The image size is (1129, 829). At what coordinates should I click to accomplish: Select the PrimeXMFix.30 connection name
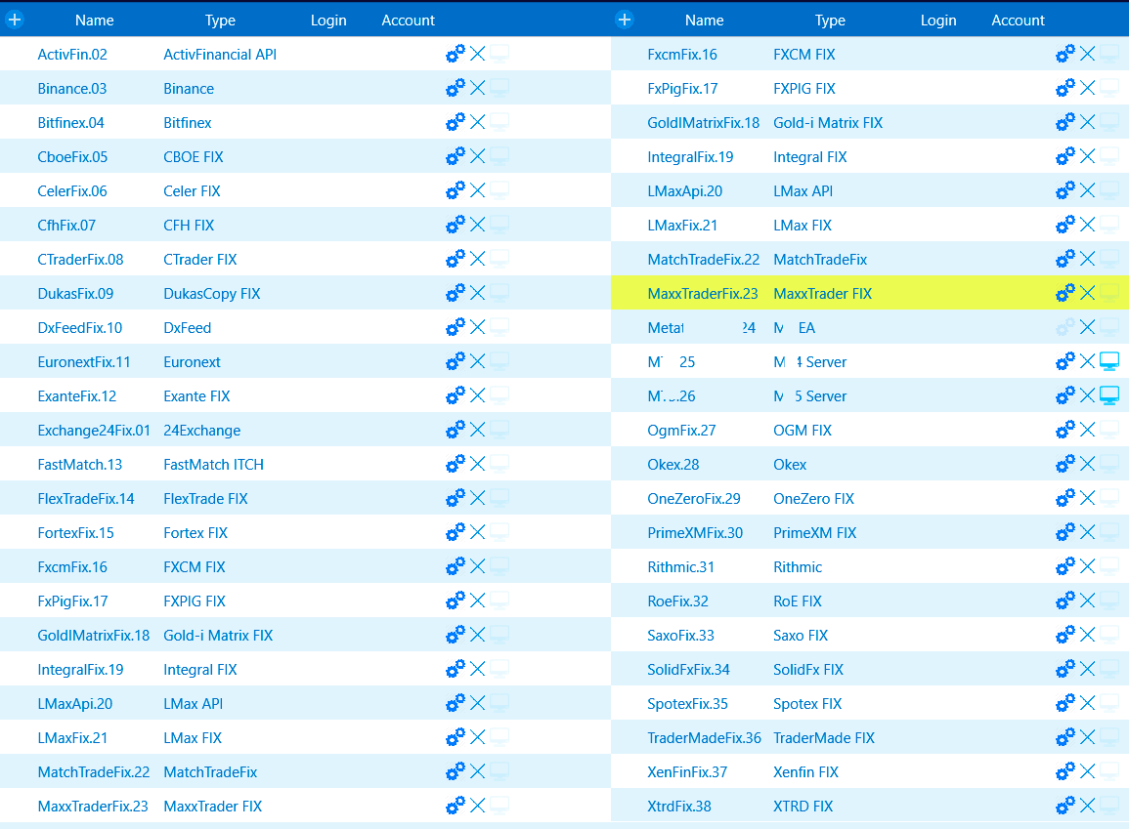coord(694,533)
